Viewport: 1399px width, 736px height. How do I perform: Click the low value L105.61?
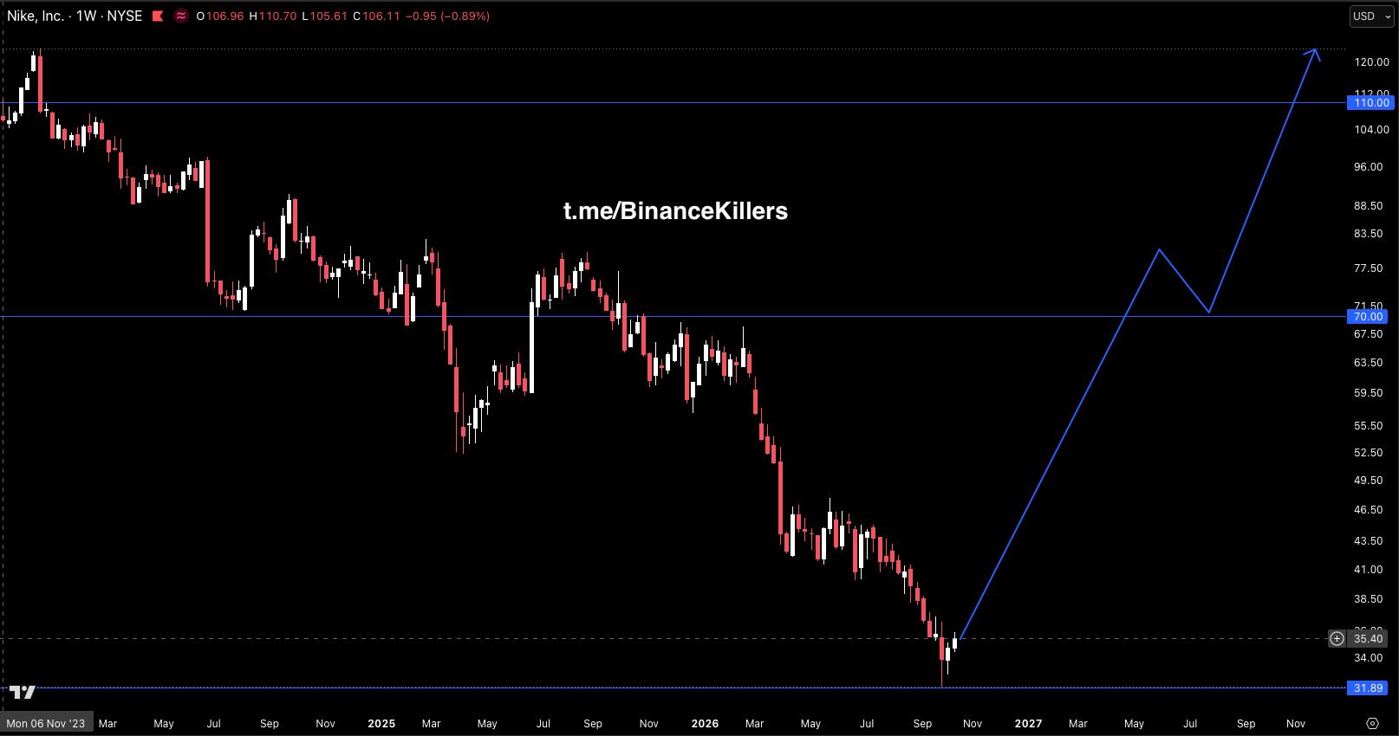pyautogui.click(x=325, y=16)
